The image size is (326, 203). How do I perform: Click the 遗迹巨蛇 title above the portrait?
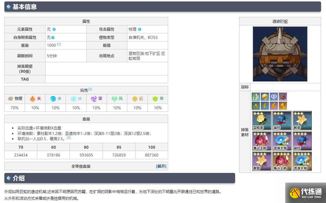pyautogui.click(x=280, y=21)
